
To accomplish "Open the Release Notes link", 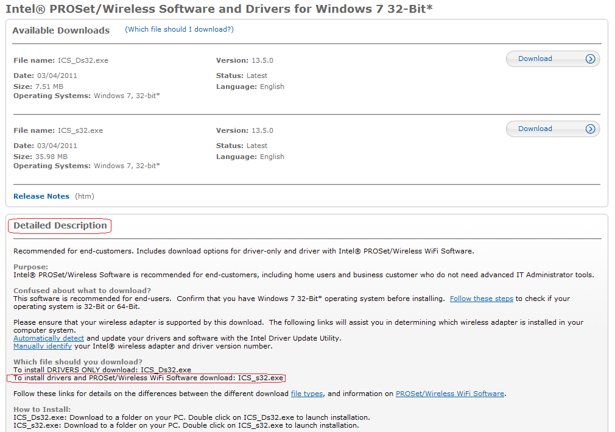I will click(41, 196).
